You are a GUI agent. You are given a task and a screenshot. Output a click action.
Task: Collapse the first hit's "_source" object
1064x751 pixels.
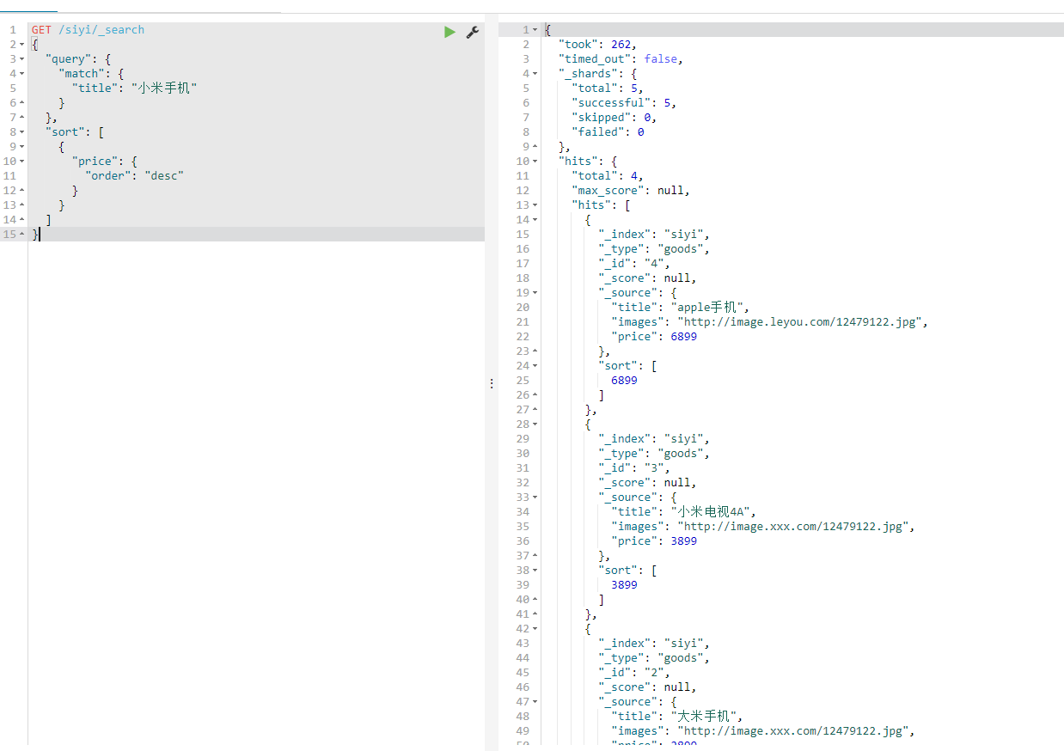coord(535,291)
